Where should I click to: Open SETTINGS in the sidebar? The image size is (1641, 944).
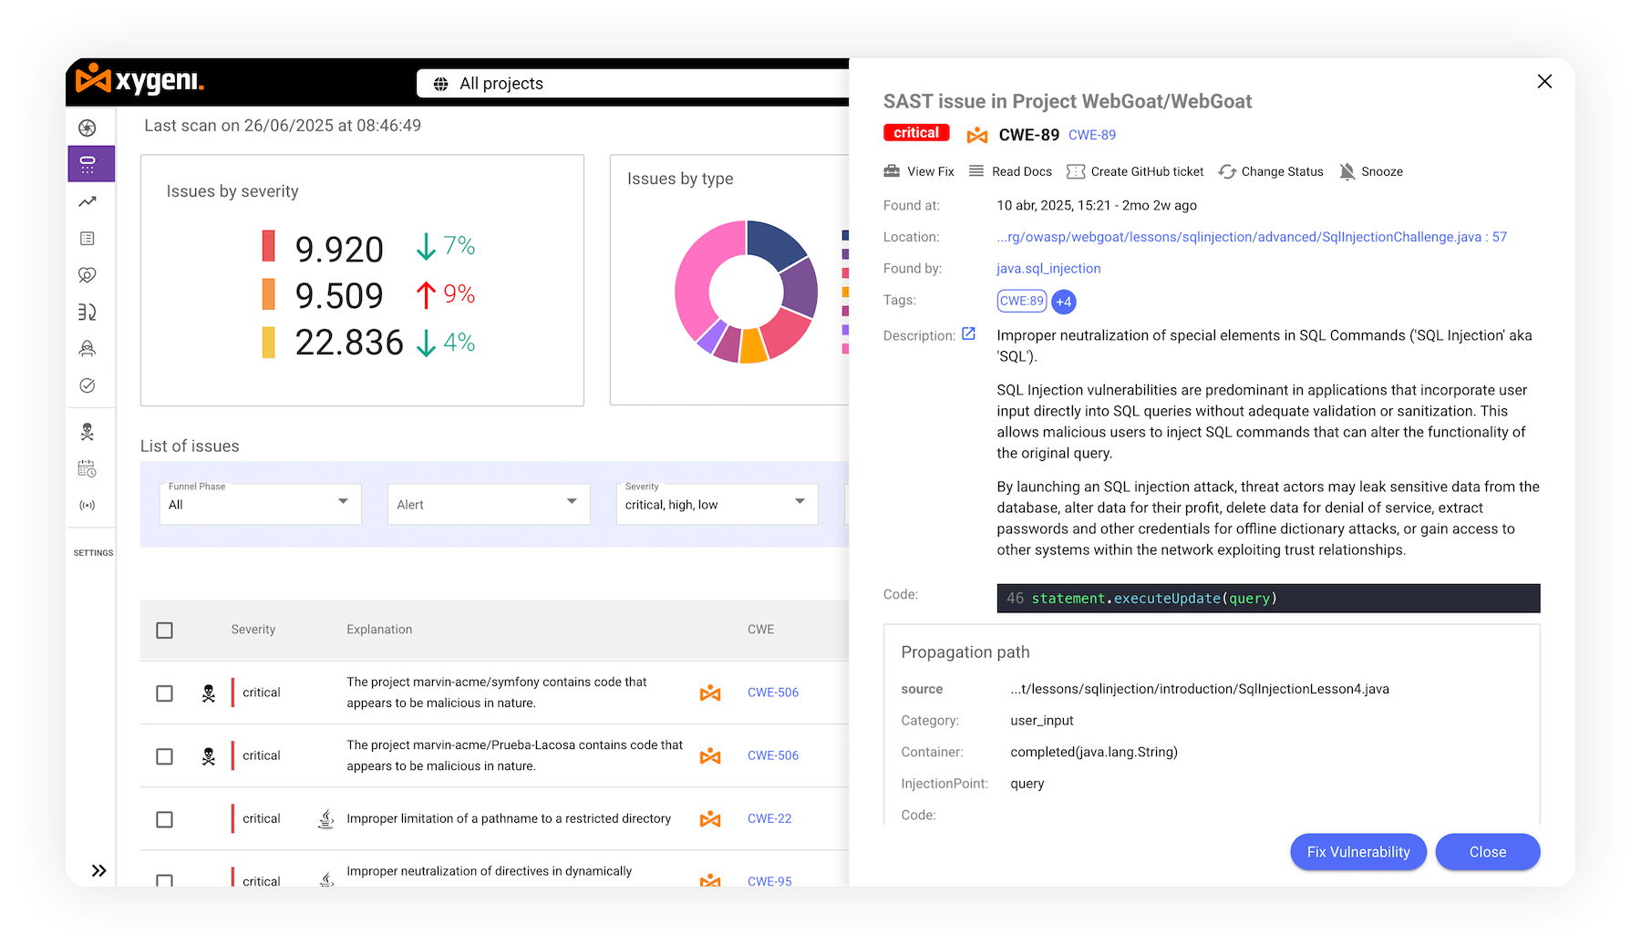[93, 553]
